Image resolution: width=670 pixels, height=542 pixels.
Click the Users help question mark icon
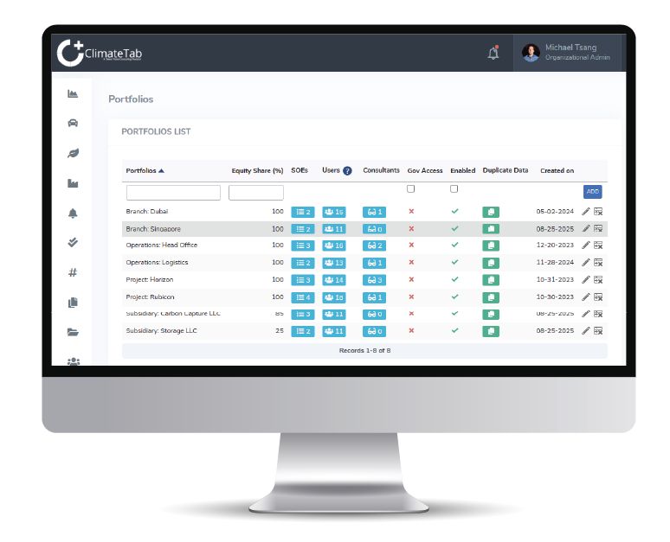347,171
